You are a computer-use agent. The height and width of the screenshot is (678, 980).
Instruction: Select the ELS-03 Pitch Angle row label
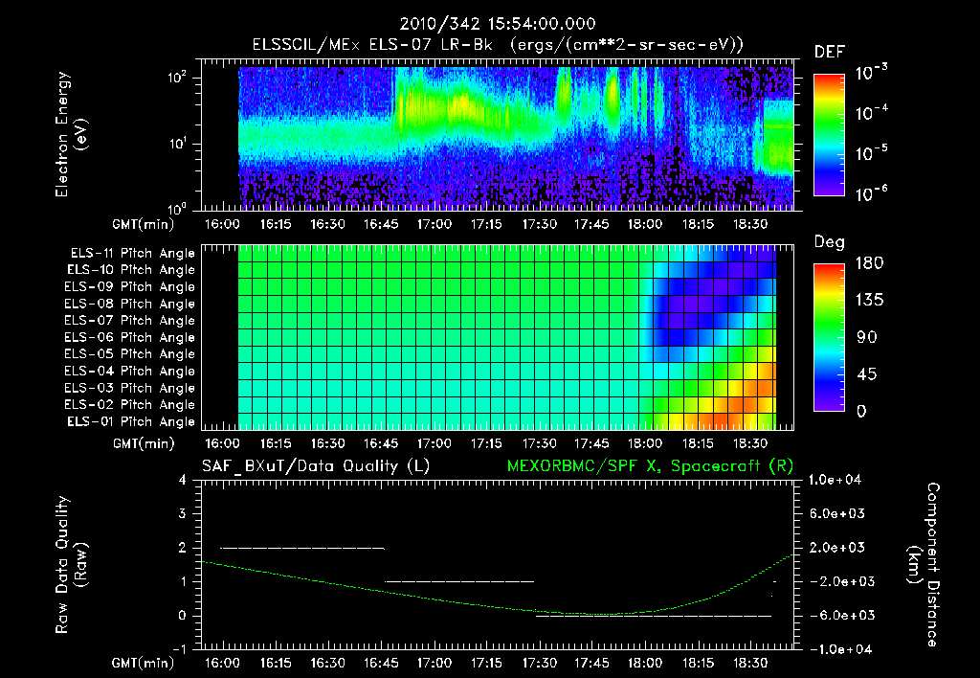pyautogui.click(x=129, y=388)
